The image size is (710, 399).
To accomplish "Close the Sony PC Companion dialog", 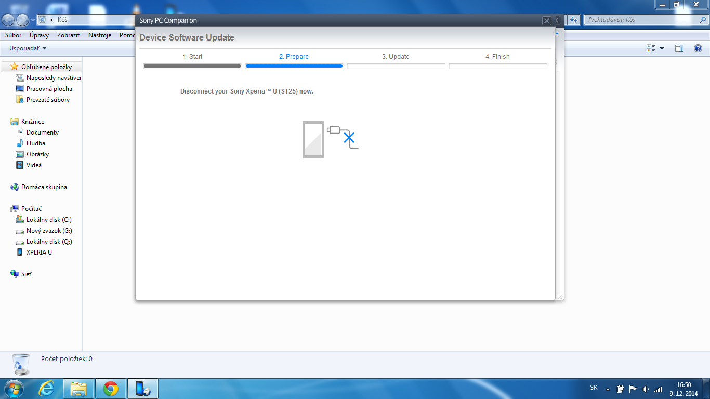I will (547, 21).
